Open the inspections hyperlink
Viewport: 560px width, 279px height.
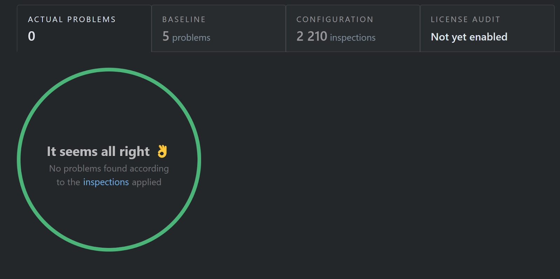tap(106, 182)
